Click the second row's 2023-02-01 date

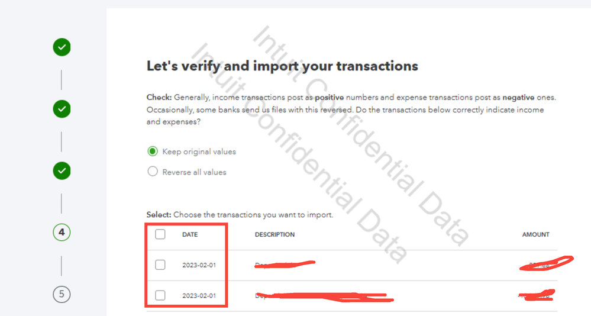point(199,296)
